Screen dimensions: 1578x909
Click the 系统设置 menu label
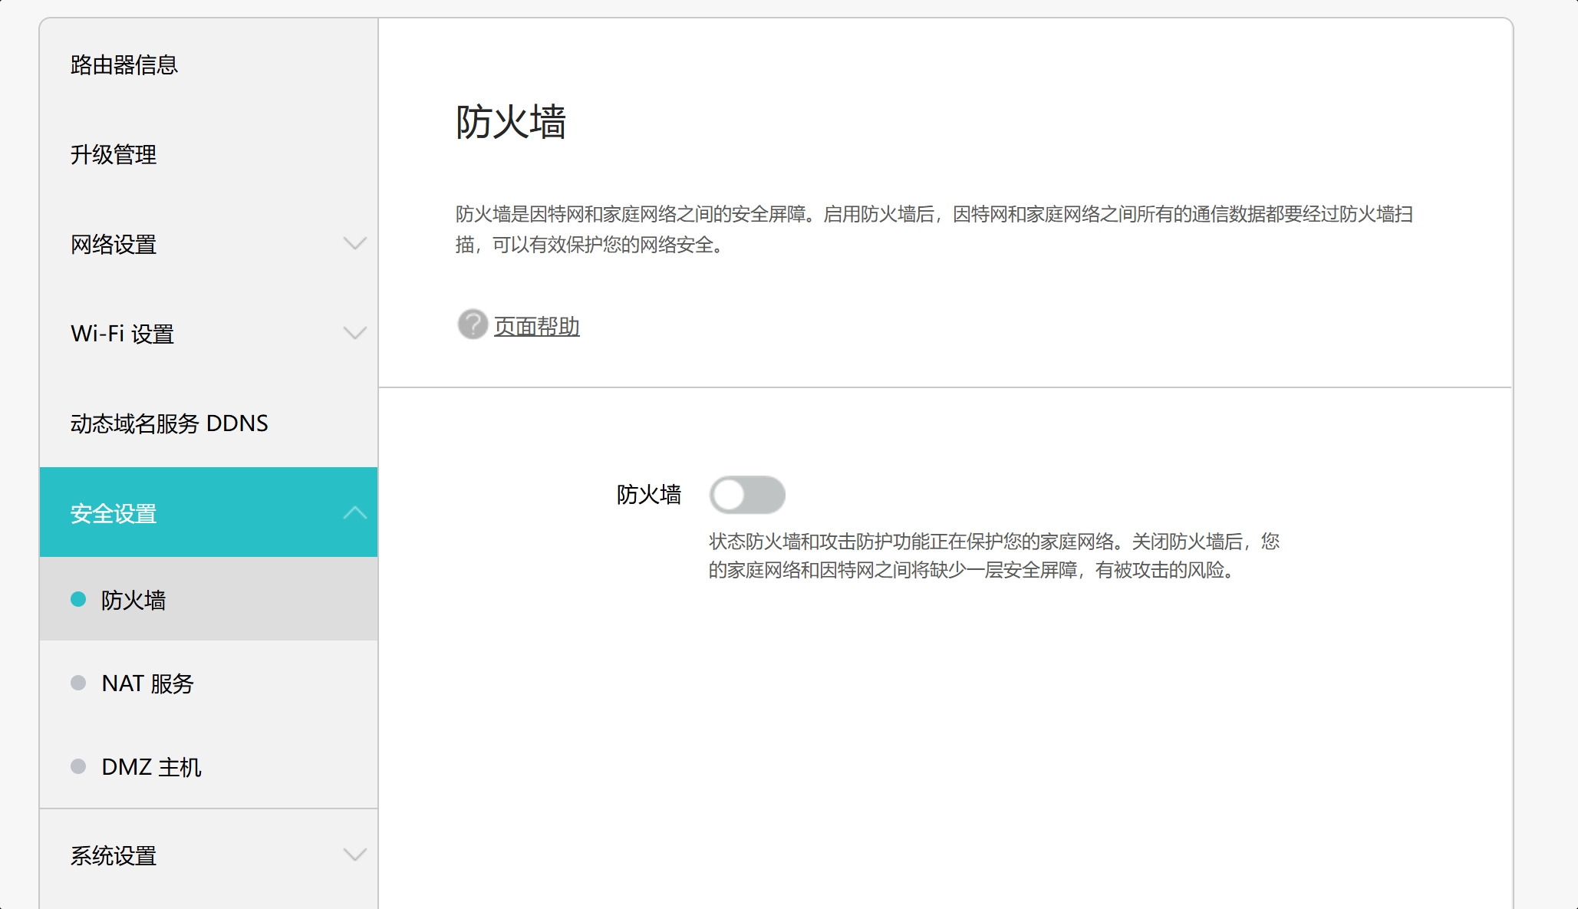pyautogui.click(x=114, y=856)
